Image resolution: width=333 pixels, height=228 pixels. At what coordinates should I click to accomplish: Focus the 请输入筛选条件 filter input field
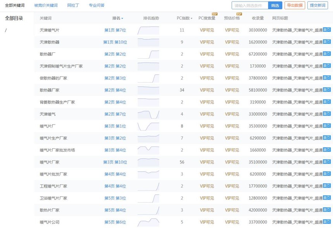(250, 5)
